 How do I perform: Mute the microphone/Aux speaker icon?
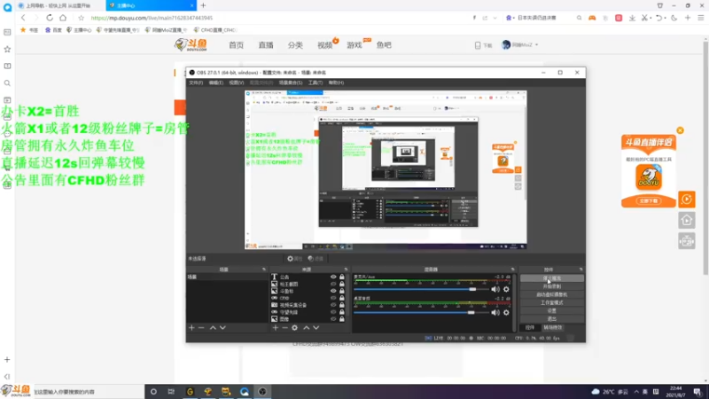[x=495, y=289]
